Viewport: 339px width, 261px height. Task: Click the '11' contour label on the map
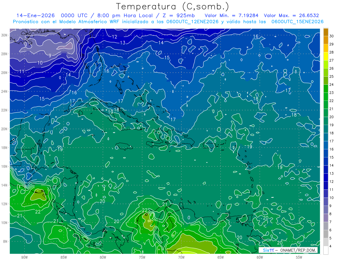[x=22, y=72]
